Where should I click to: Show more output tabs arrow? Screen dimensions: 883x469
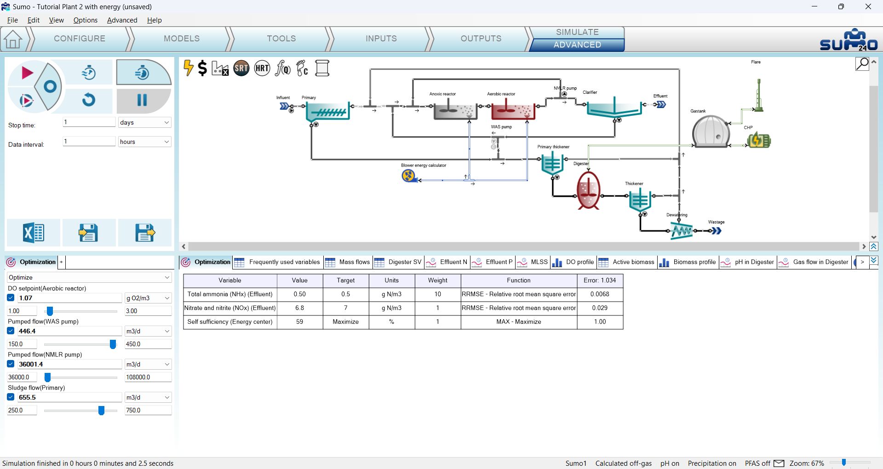862,262
